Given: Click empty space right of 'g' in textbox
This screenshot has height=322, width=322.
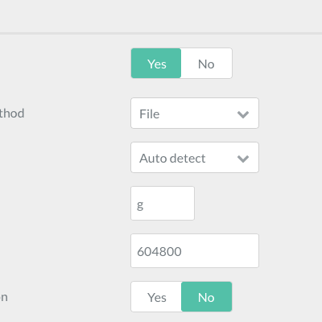Looking at the screenshot, I should [169, 204].
